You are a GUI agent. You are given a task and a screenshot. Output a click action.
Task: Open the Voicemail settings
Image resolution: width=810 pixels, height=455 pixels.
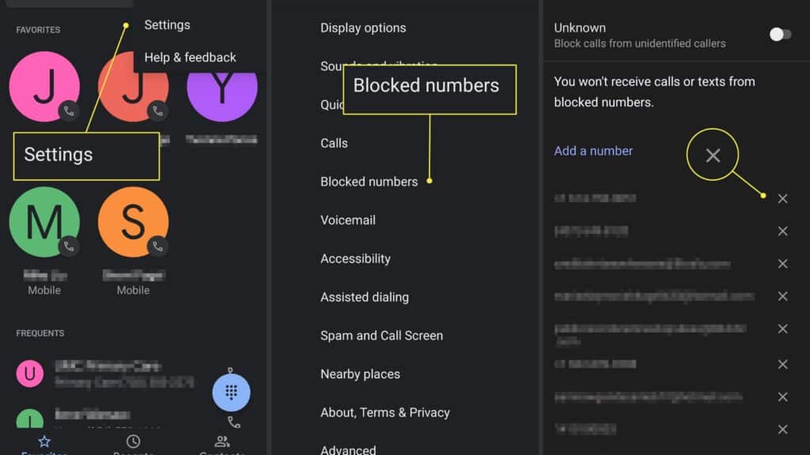[x=348, y=220]
